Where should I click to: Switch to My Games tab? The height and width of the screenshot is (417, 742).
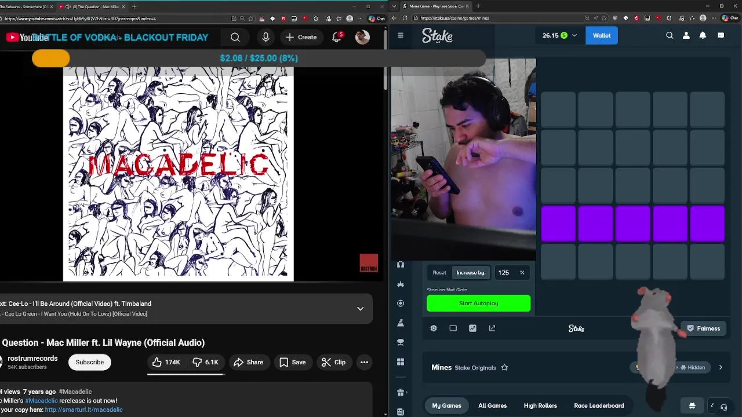446,405
